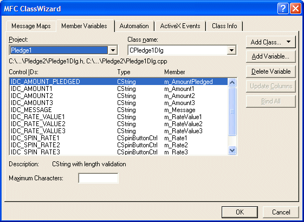304x222 pixels.
Task: Click the Delete Variable button
Action: (270, 71)
